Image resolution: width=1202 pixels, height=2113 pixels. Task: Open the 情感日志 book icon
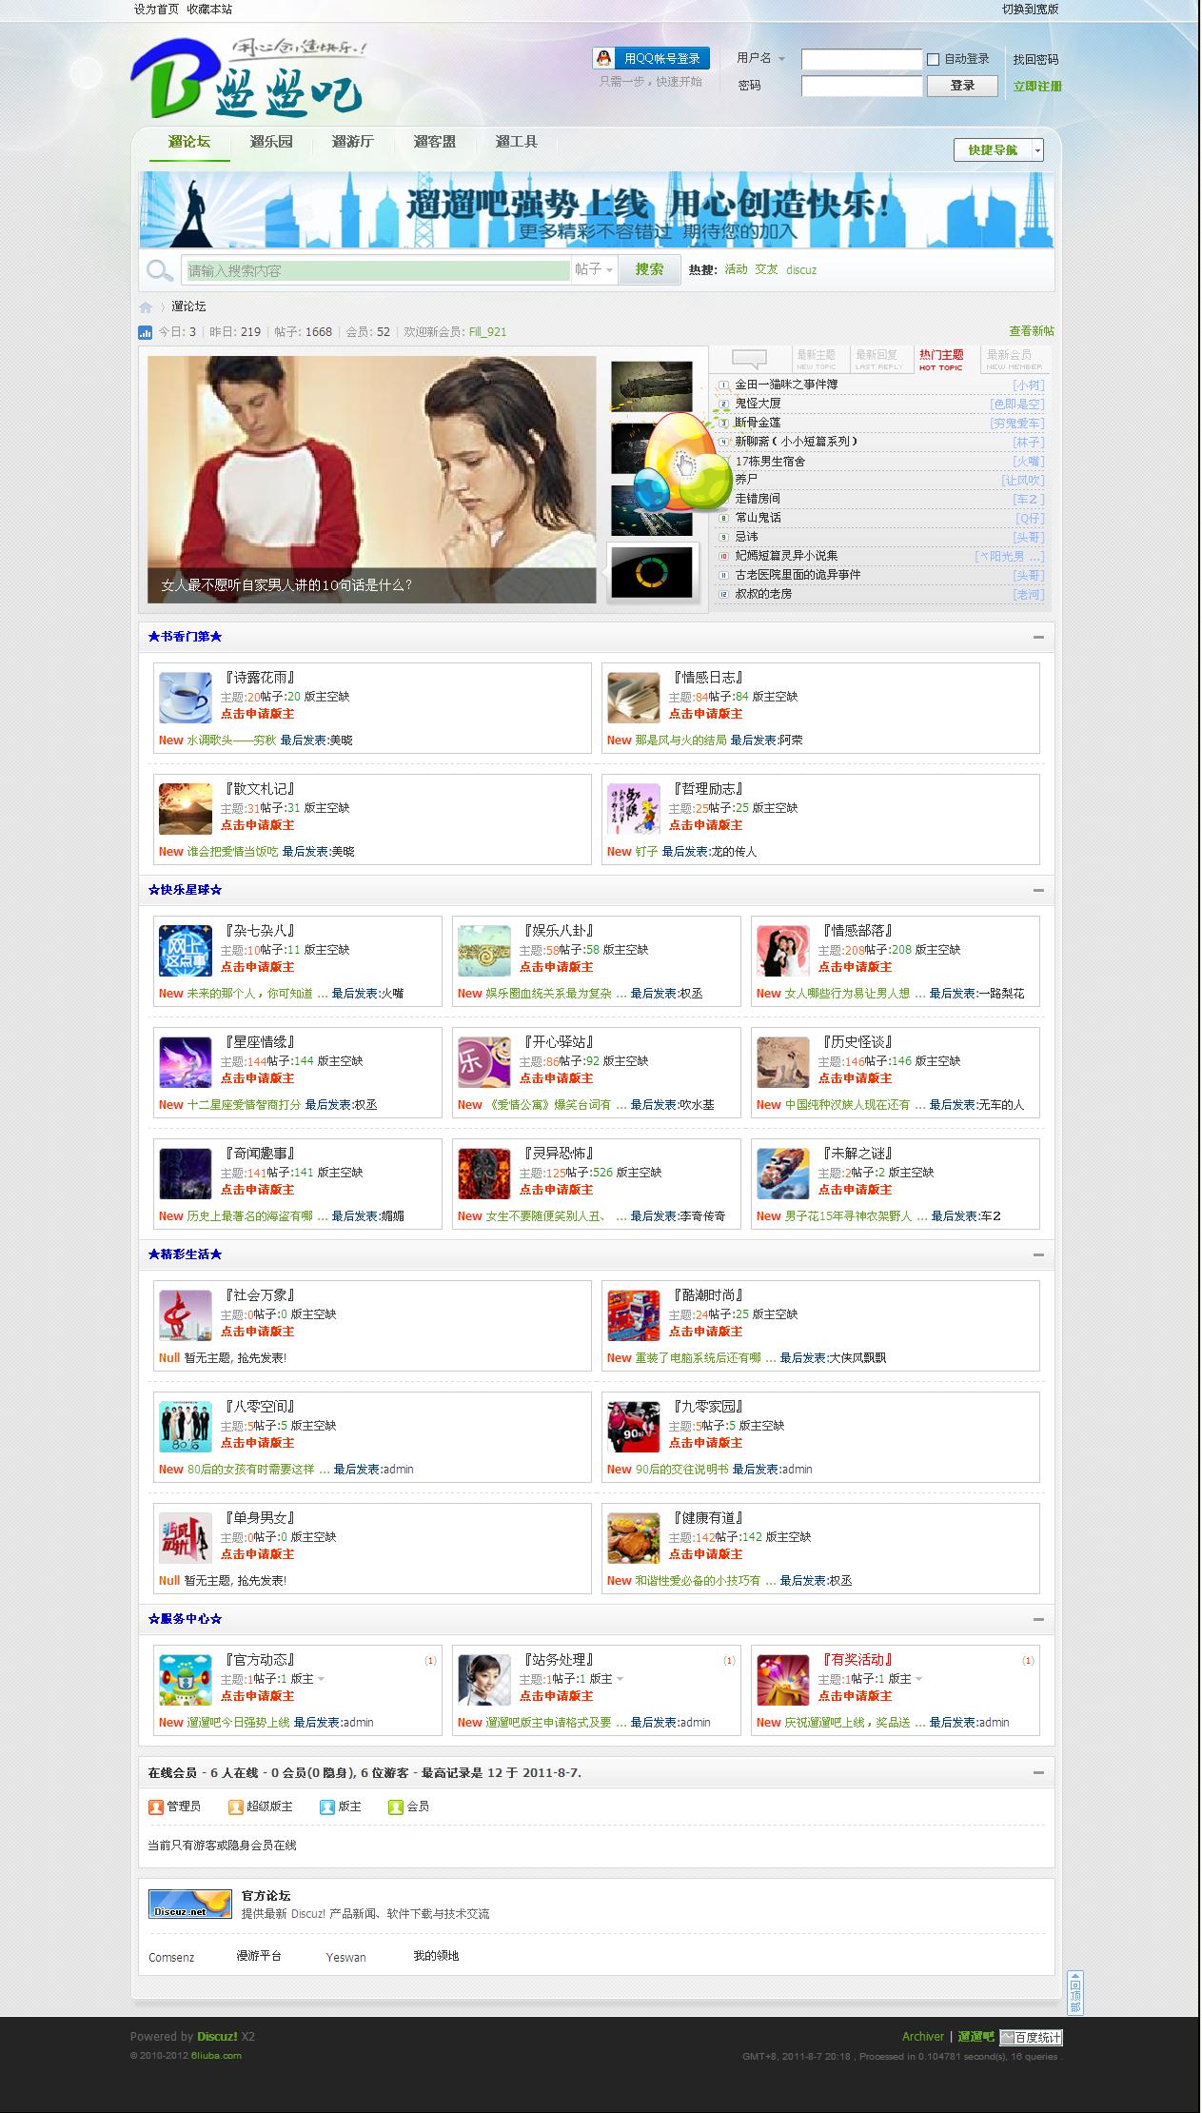[634, 698]
